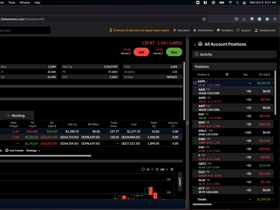
Task: Open the Window menu
Action: coord(25,3)
